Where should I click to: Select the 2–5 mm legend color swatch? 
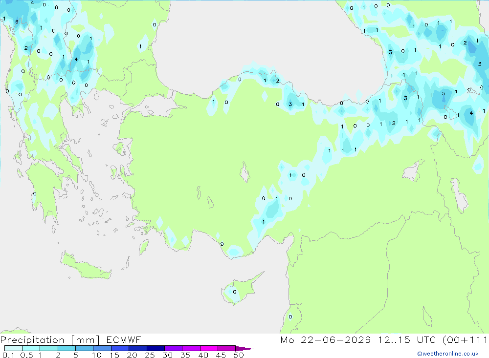pos(67,348)
